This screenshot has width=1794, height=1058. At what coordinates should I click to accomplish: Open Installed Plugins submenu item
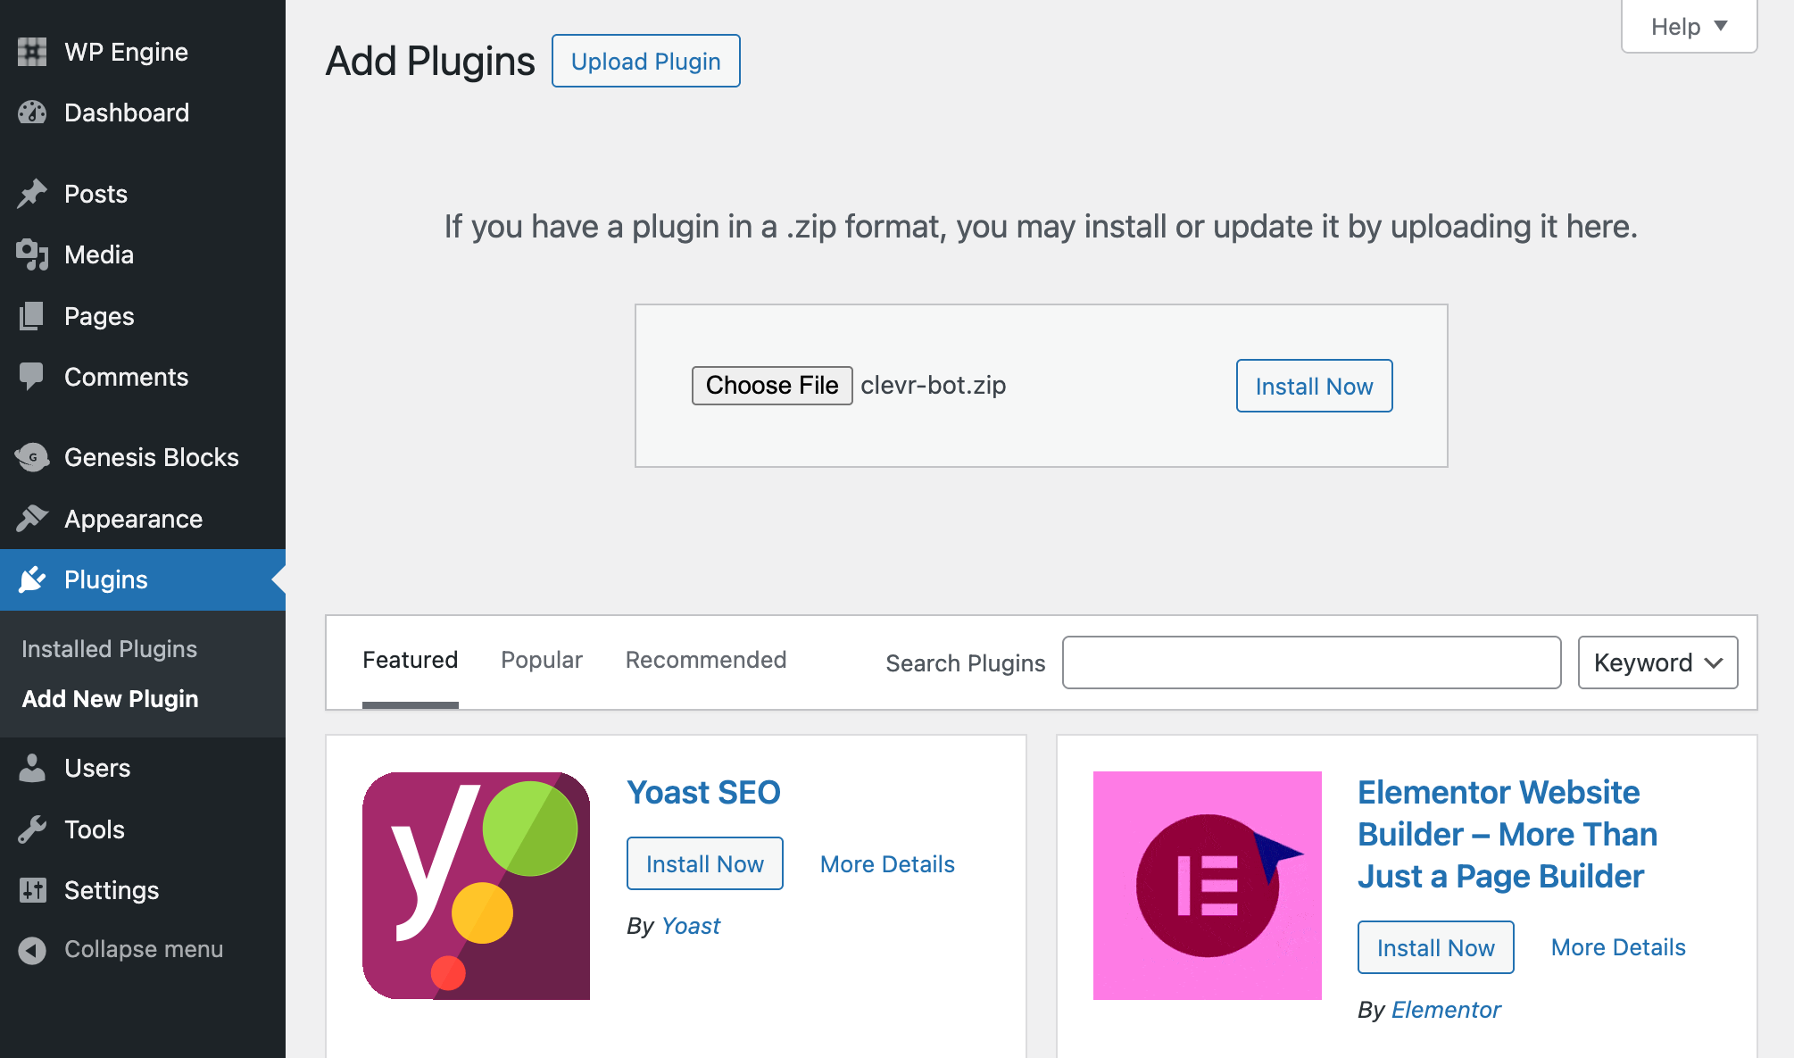pos(109,649)
